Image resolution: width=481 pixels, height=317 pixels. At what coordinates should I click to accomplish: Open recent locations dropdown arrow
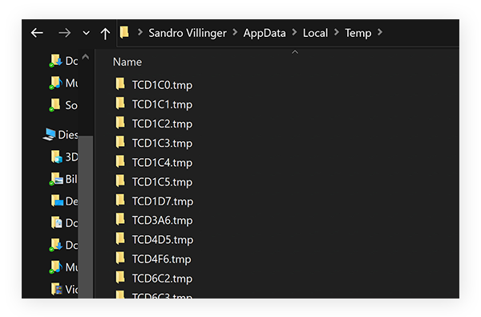(x=87, y=33)
